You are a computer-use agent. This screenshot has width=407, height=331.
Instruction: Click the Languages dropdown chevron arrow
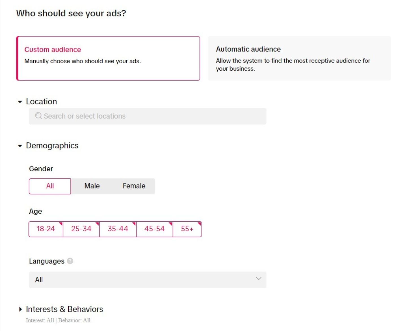[x=258, y=279]
